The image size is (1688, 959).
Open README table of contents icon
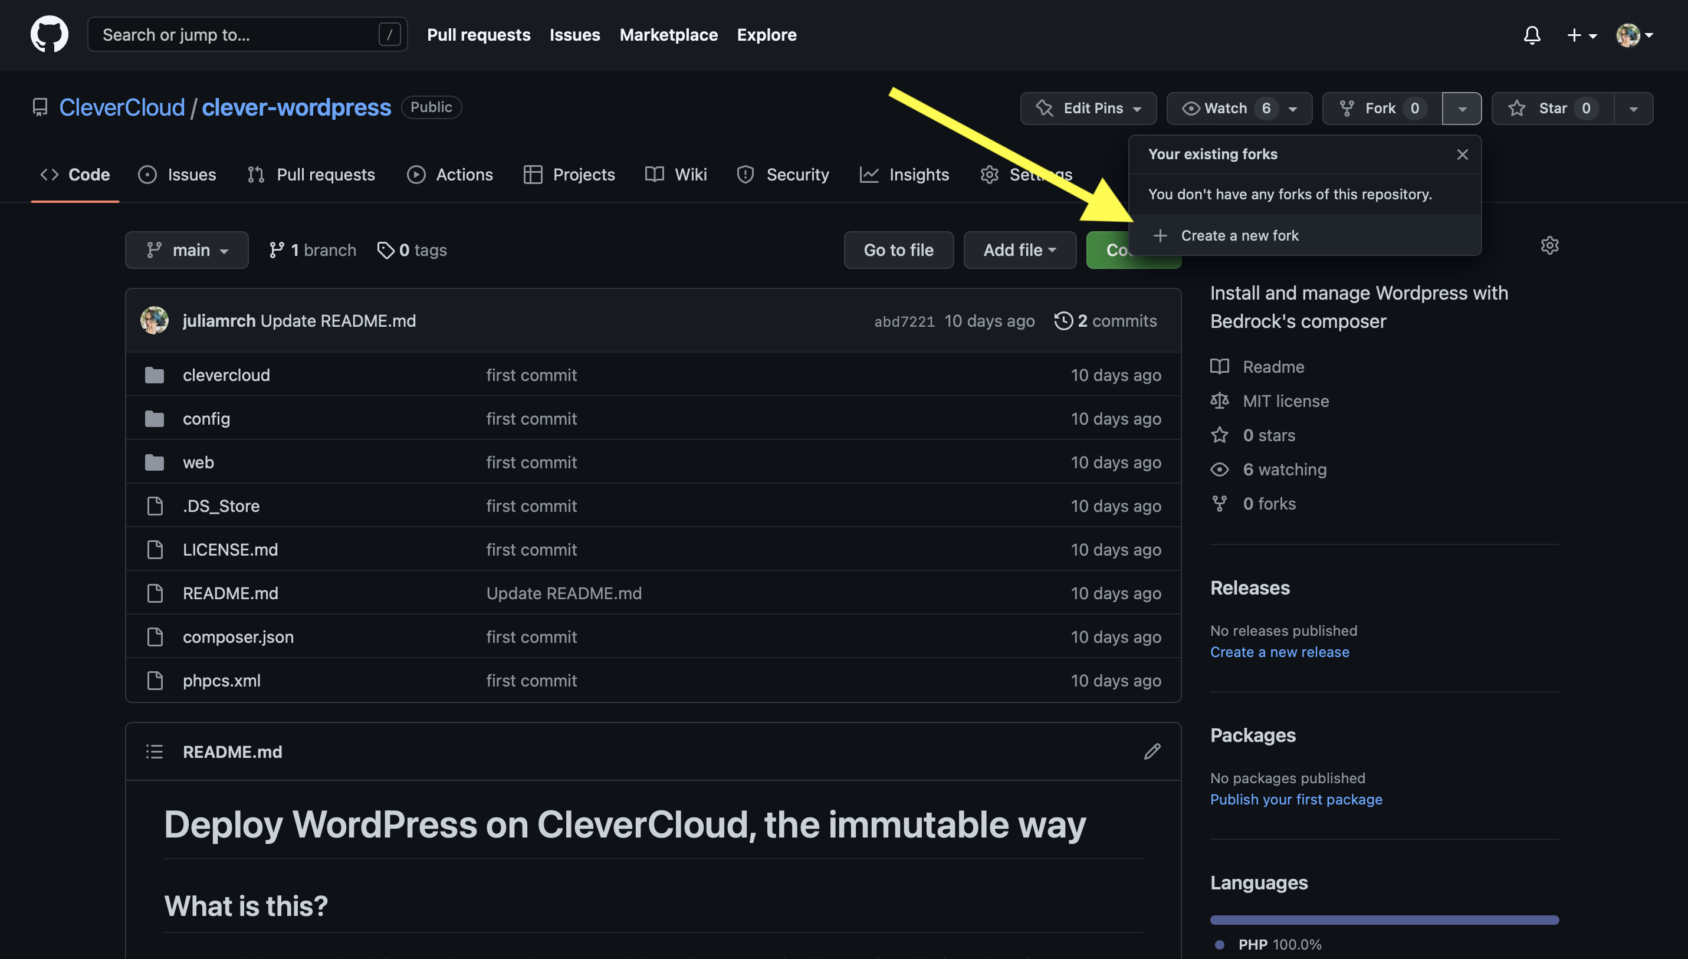pyautogui.click(x=154, y=751)
